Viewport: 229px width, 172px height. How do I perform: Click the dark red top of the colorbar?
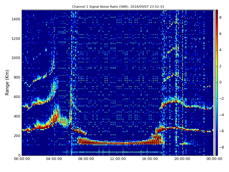[x=217, y=12]
